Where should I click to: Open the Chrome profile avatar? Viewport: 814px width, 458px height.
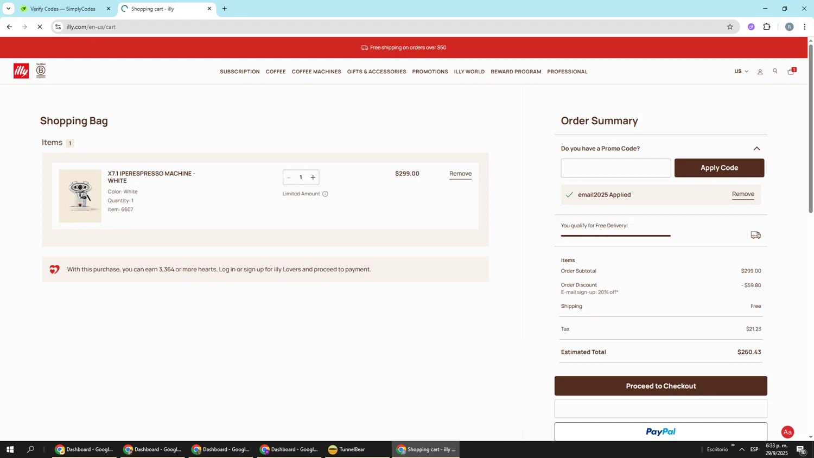(x=789, y=27)
